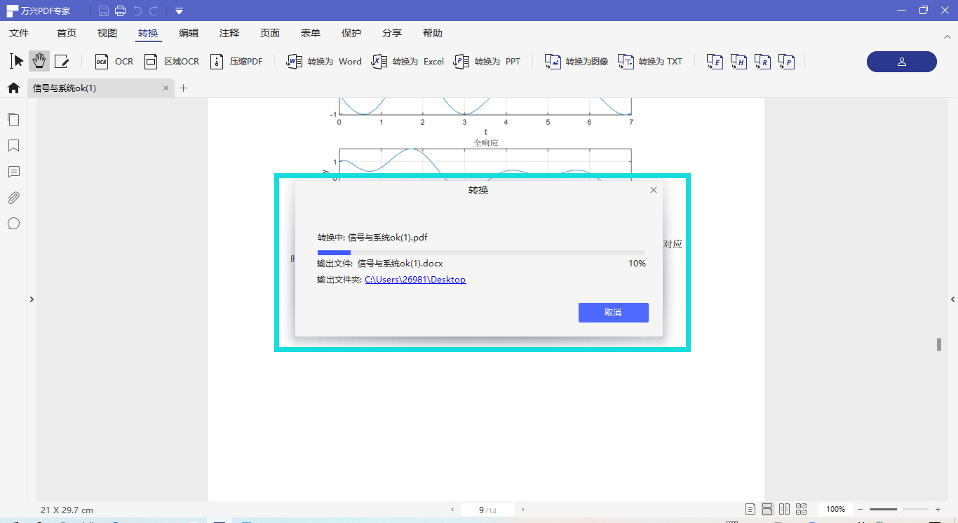Switch to single page view
Viewport: 958px width, 523px height.
point(750,509)
